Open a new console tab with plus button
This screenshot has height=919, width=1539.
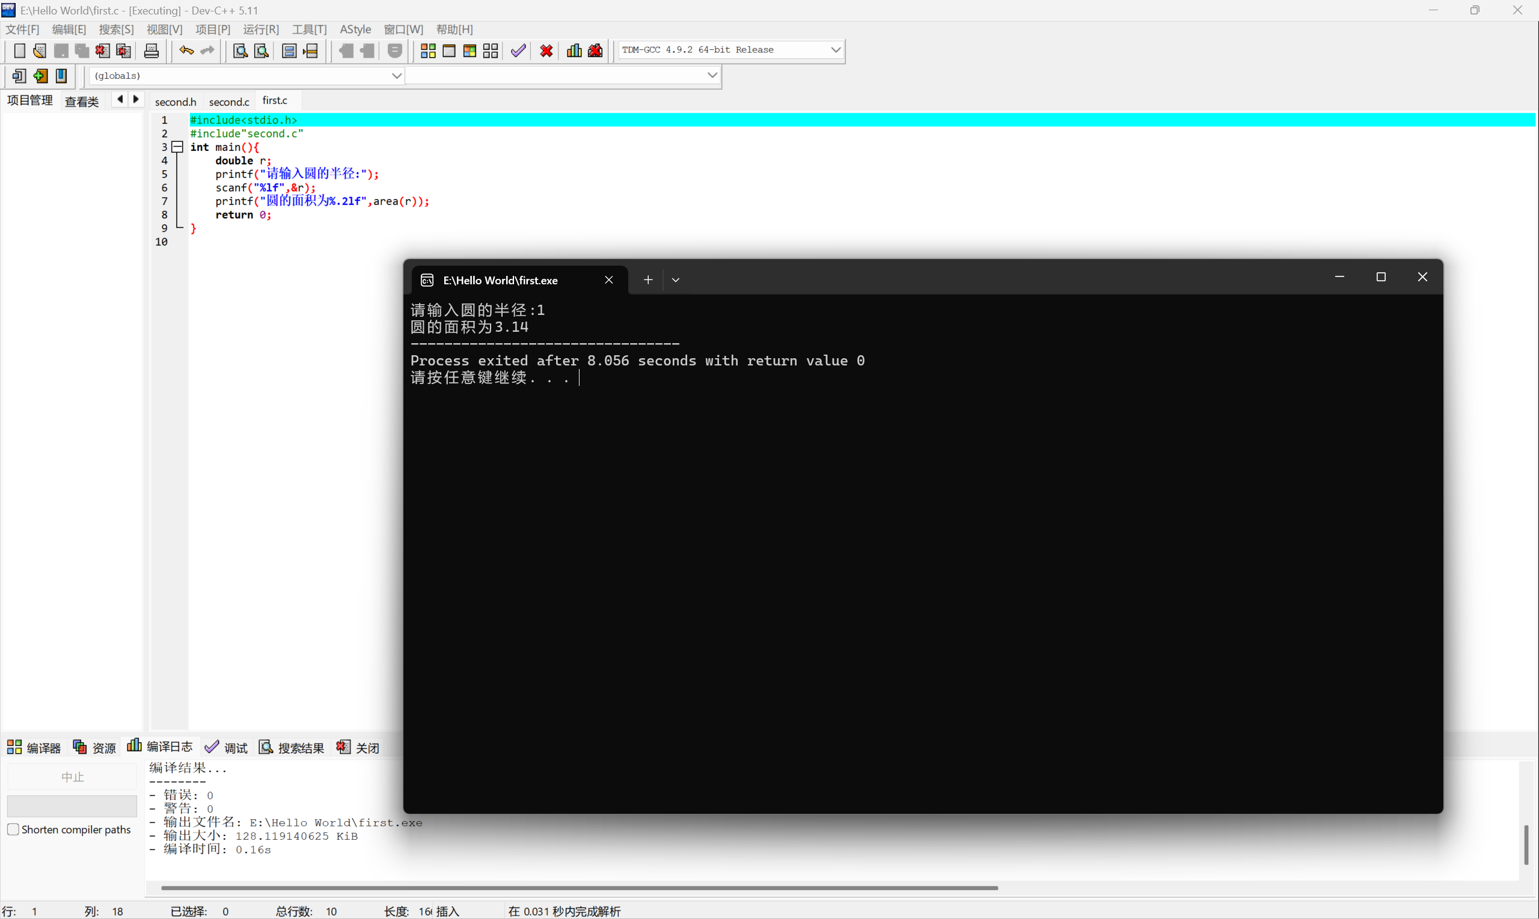click(x=648, y=279)
